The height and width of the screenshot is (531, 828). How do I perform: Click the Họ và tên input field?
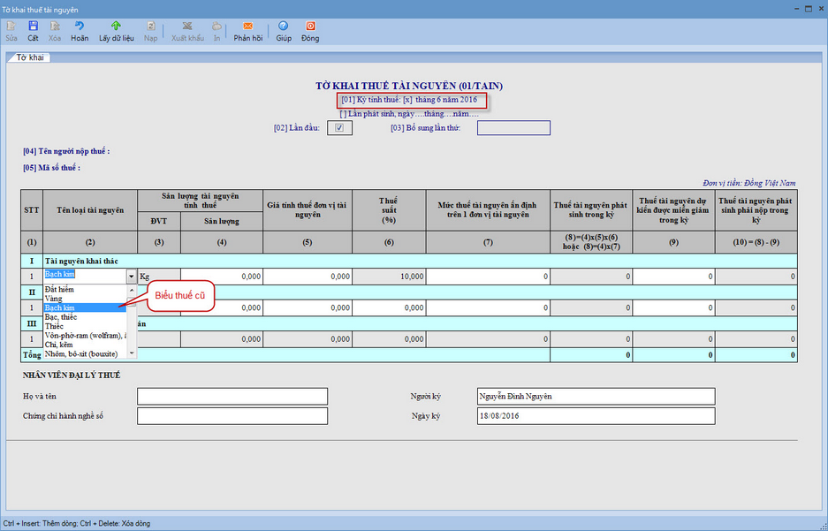point(232,397)
